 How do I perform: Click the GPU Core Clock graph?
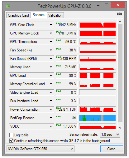98,25
